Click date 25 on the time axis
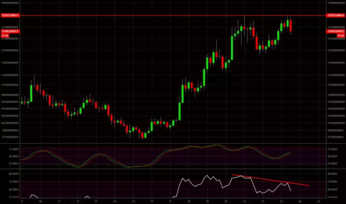 point(319,201)
